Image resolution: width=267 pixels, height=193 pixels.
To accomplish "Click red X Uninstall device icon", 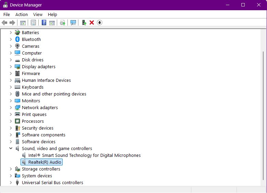I will [x=92, y=23].
